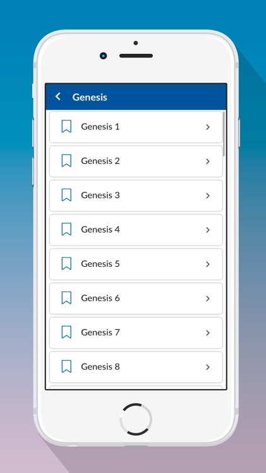Toggle bookmark for Genesis 7

(x=66, y=332)
